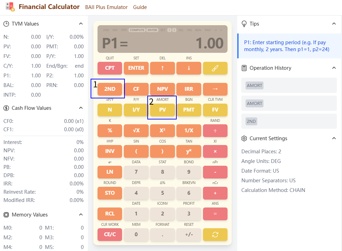Viewport: 342px width, 251px height.
Task: Collapse the Current Settings section
Action: click(x=333, y=138)
